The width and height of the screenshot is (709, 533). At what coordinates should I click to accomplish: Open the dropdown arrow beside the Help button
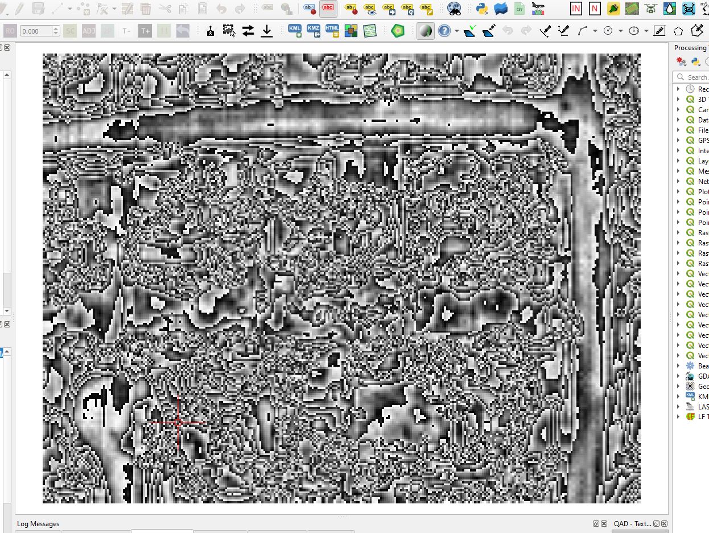point(456,30)
